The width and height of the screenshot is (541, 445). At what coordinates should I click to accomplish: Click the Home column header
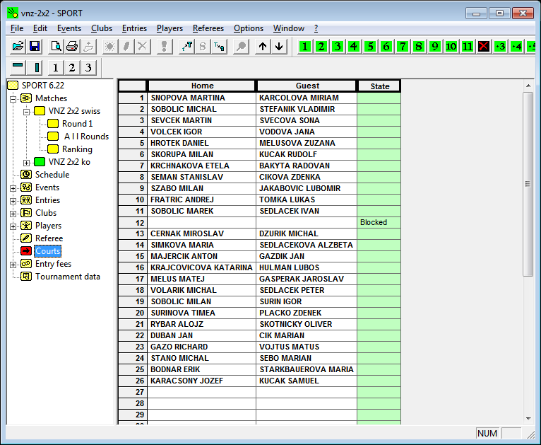(202, 86)
